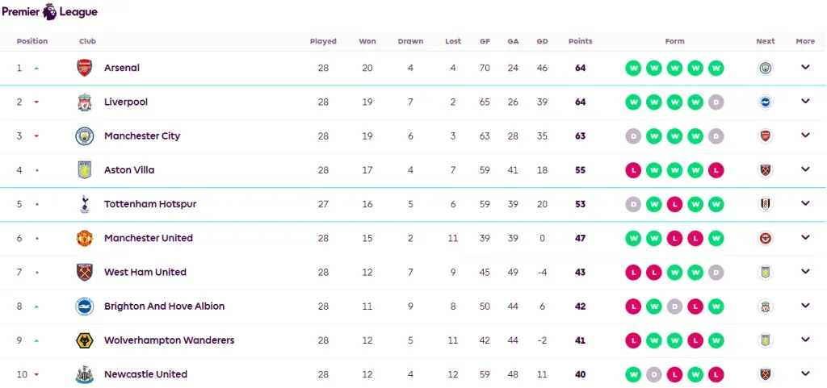Expand the Aston Villa row chevron
Viewport: 827px width, 388px height.
tap(805, 169)
